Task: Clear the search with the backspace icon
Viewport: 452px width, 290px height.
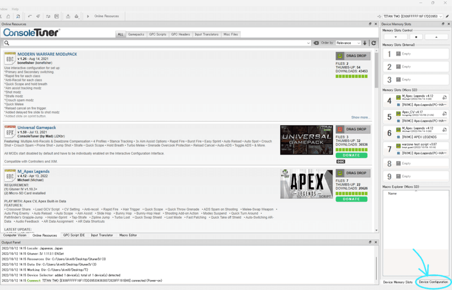Action: pyautogui.click(x=316, y=43)
